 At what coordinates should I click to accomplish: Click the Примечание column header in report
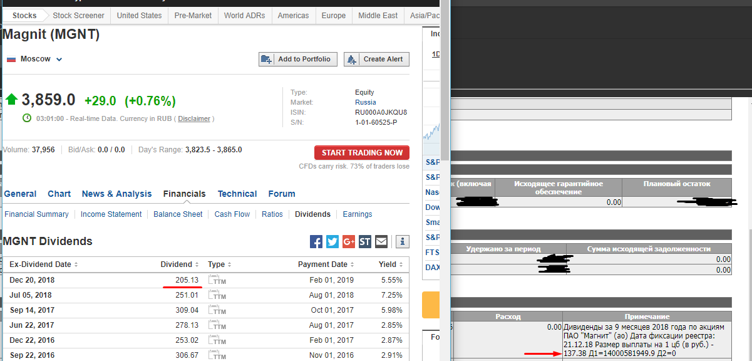click(647, 317)
